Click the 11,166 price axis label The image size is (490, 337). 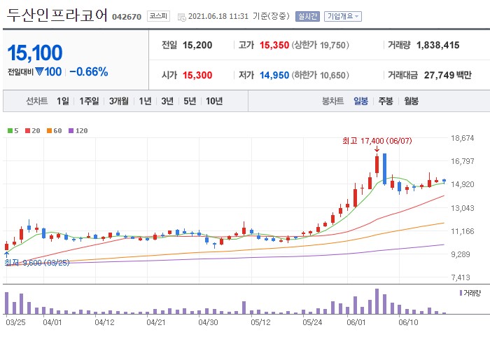[463, 231]
